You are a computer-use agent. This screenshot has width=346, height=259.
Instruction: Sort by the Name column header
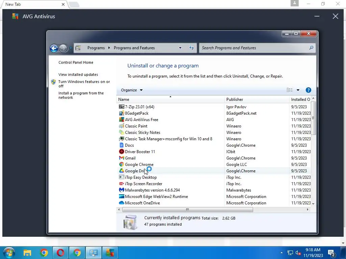coord(170,99)
